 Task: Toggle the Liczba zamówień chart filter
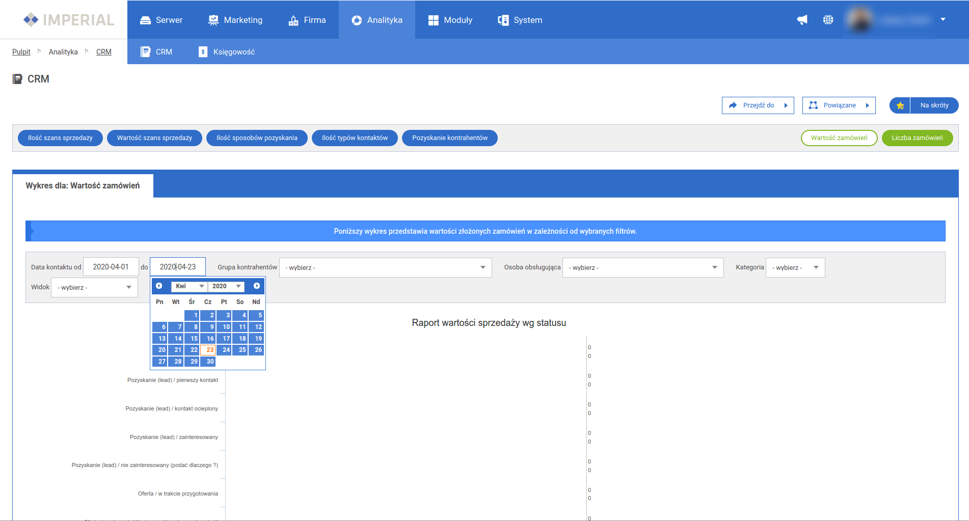pos(917,138)
